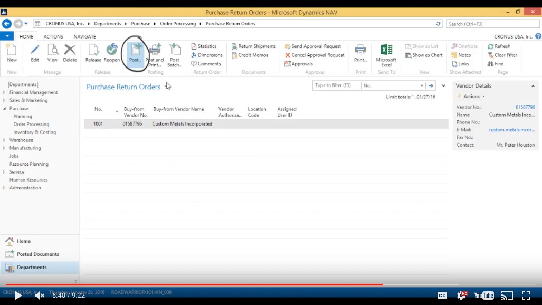Send list to Microsoft Excel
Screen dimensions: 542x305
tap(386, 55)
